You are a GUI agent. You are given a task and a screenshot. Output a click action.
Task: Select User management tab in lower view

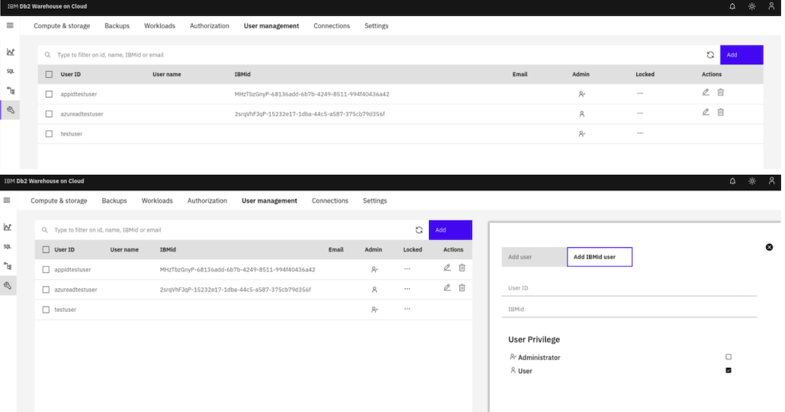[x=269, y=201]
